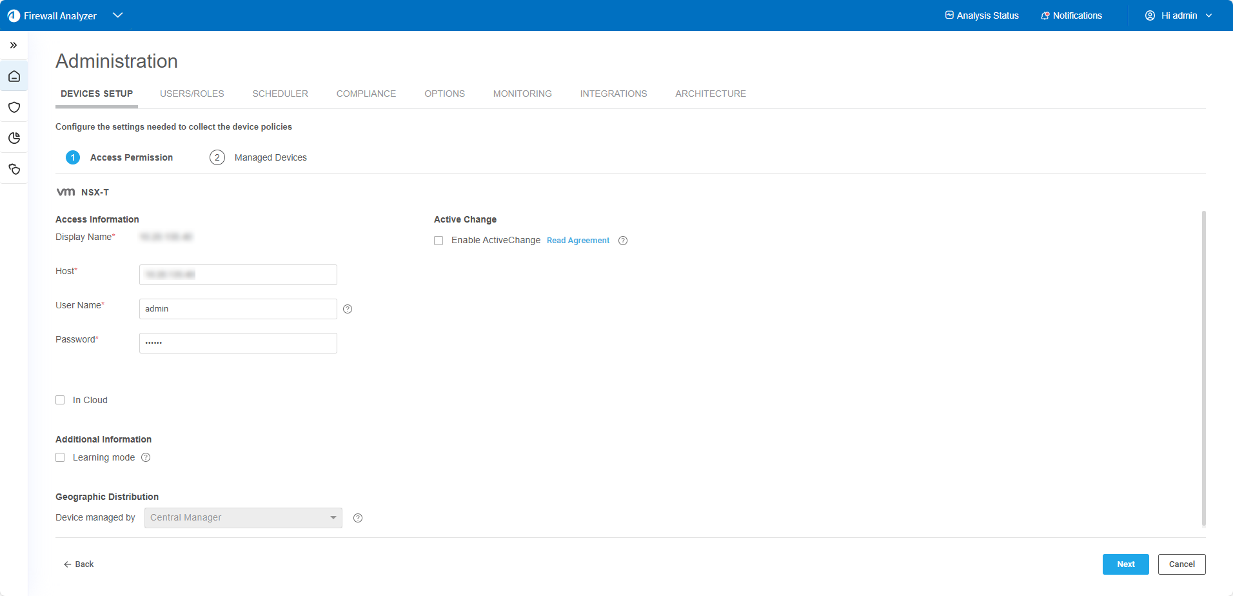The height and width of the screenshot is (596, 1233).
Task: Open the shield icon in the sidebar
Action: (14, 107)
